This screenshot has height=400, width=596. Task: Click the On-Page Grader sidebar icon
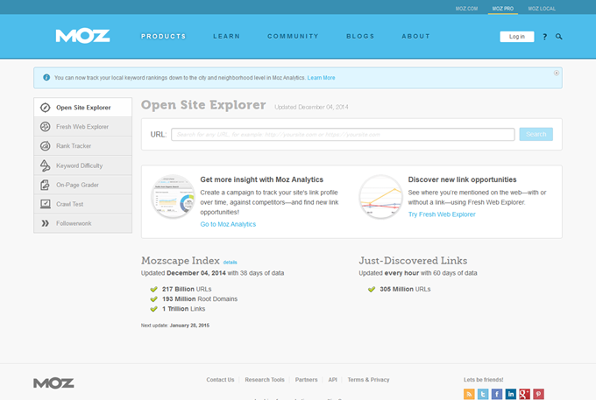click(x=46, y=185)
